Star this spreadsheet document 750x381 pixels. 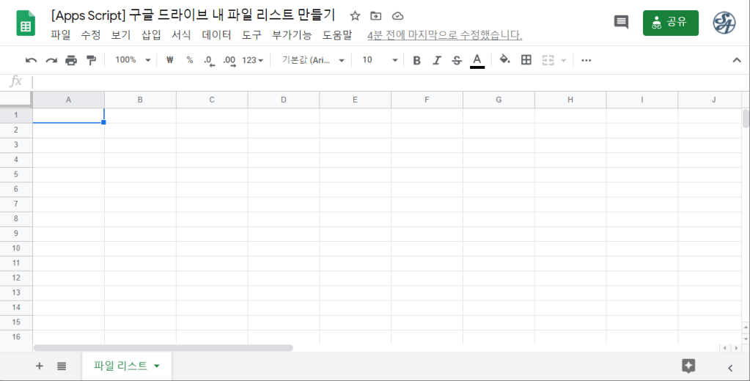(355, 16)
